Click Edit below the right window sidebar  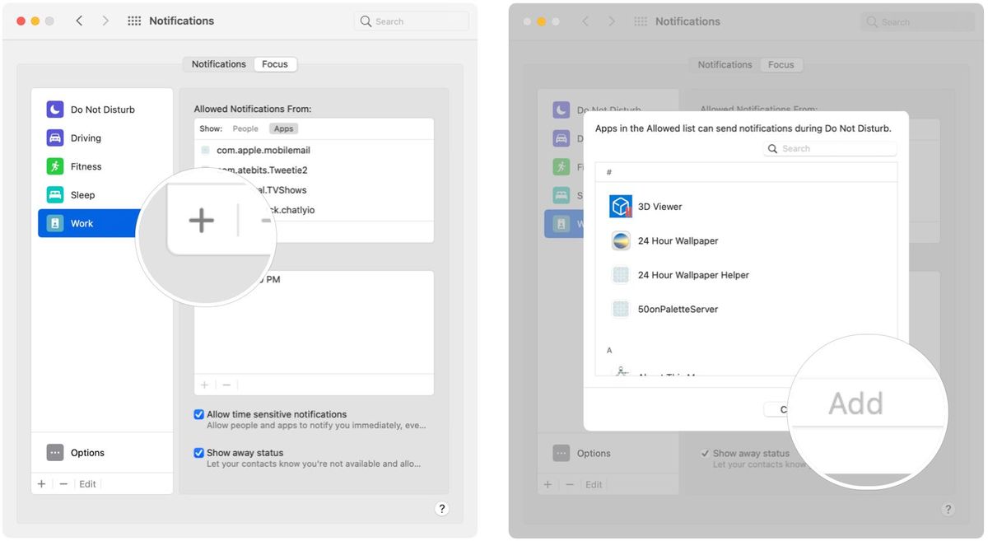pos(594,485)
